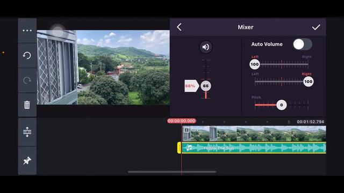
Task: Click the yellow trim handle of audio clip
Action: tap(179, 148)
